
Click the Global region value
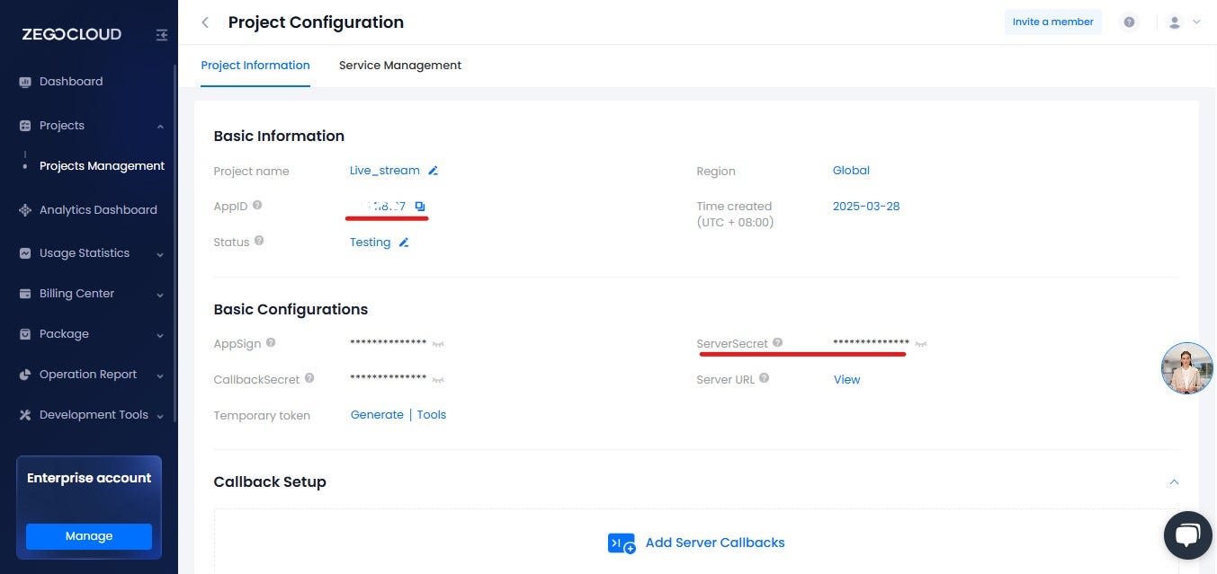click(x=851, y=171)
